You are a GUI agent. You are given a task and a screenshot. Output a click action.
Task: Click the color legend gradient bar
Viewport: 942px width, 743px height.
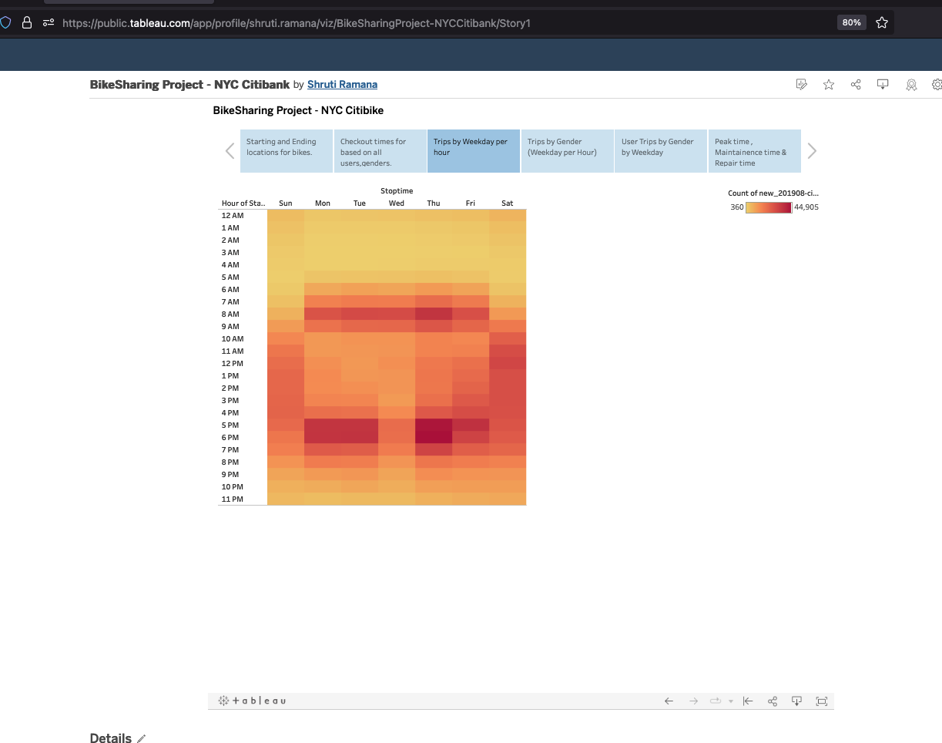tap(769, 207)
